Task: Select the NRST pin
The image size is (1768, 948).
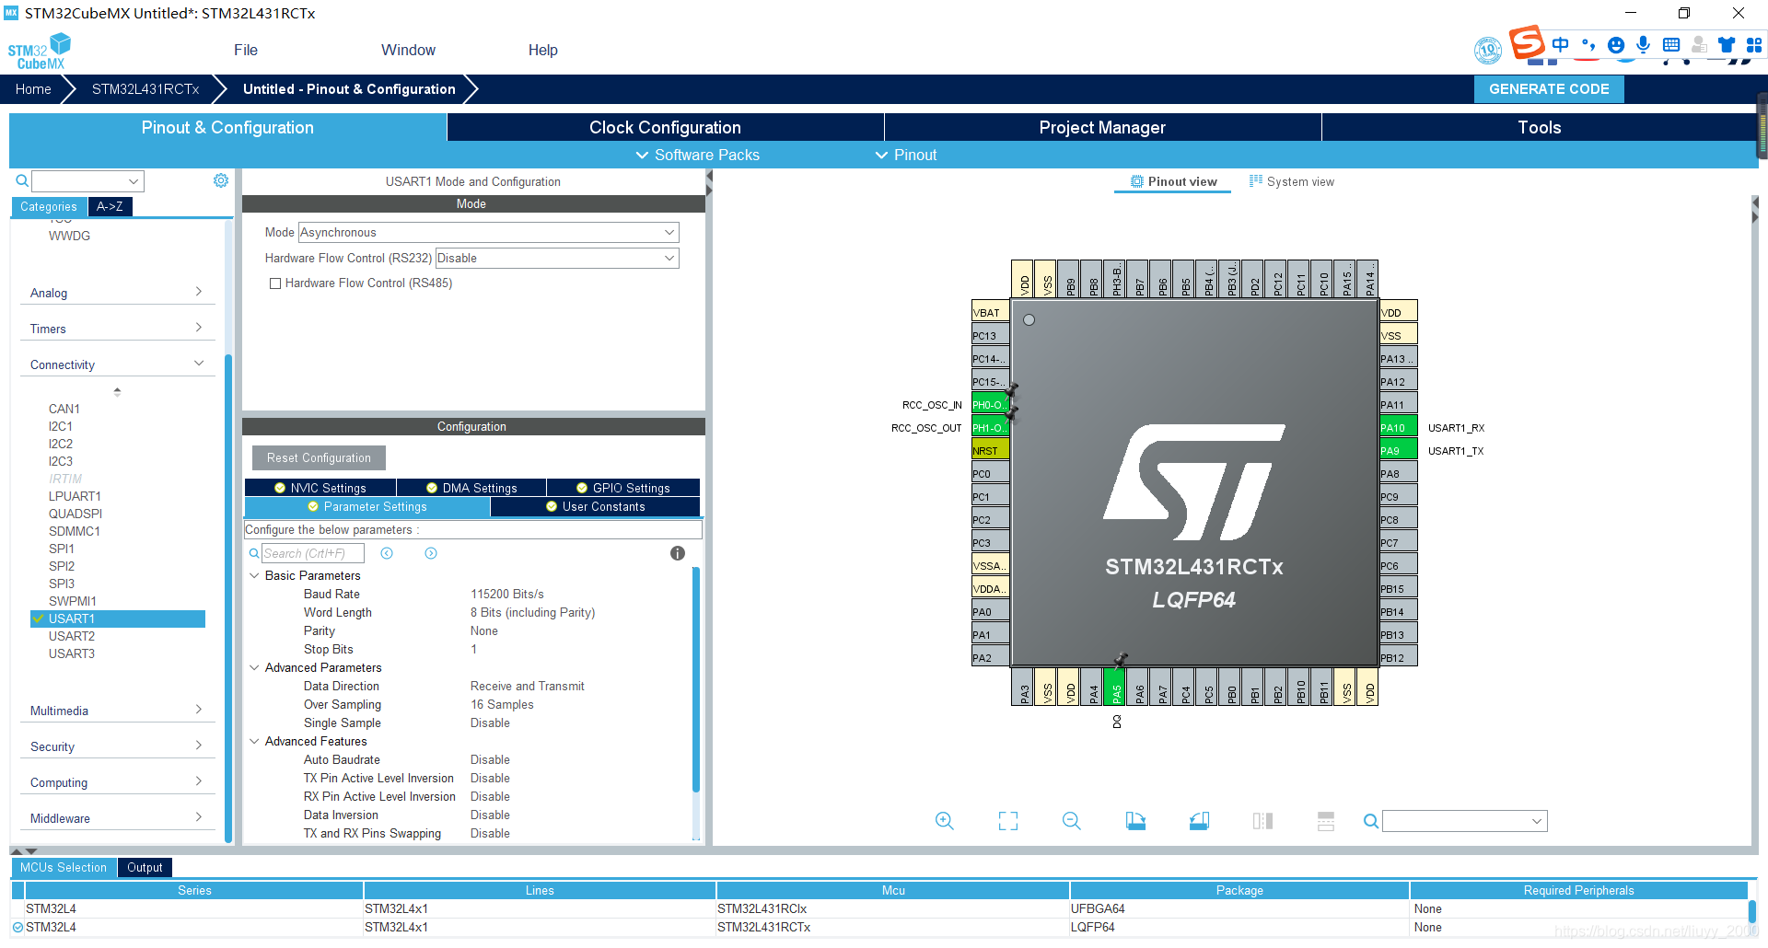Action: (990, 450)
